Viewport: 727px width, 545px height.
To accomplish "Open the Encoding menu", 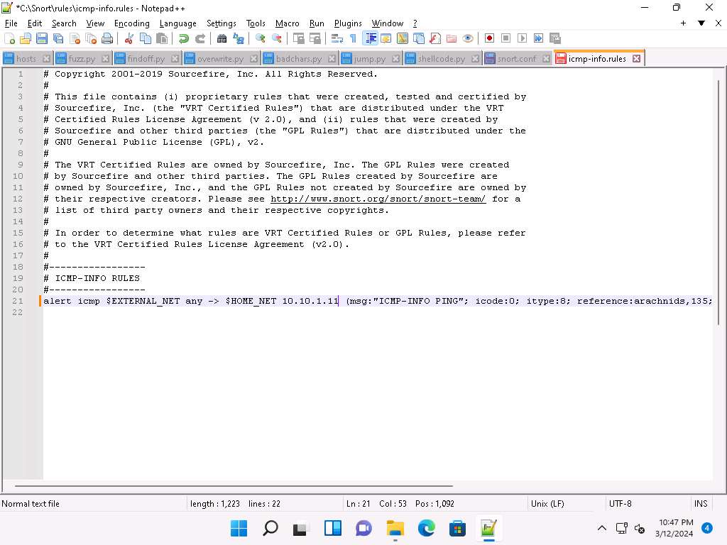I will (131, 23).
